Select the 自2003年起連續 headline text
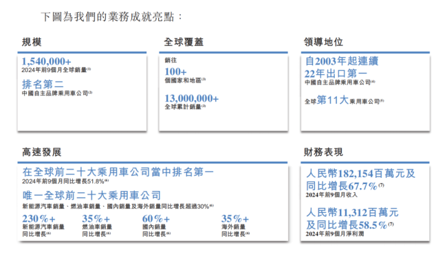The width and height of the screenshot is (447, 265). (342, 61)
